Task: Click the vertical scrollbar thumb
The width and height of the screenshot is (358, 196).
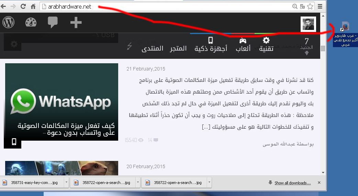Action: tap(323, 48)
